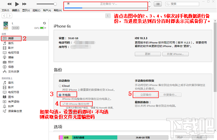The width and height of the screenshot is (217, 140).
Task: Cancel the backup with the X icon
Action: [x=68, y=4]
